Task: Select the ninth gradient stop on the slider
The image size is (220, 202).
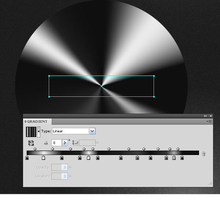Action: [151, 158]
